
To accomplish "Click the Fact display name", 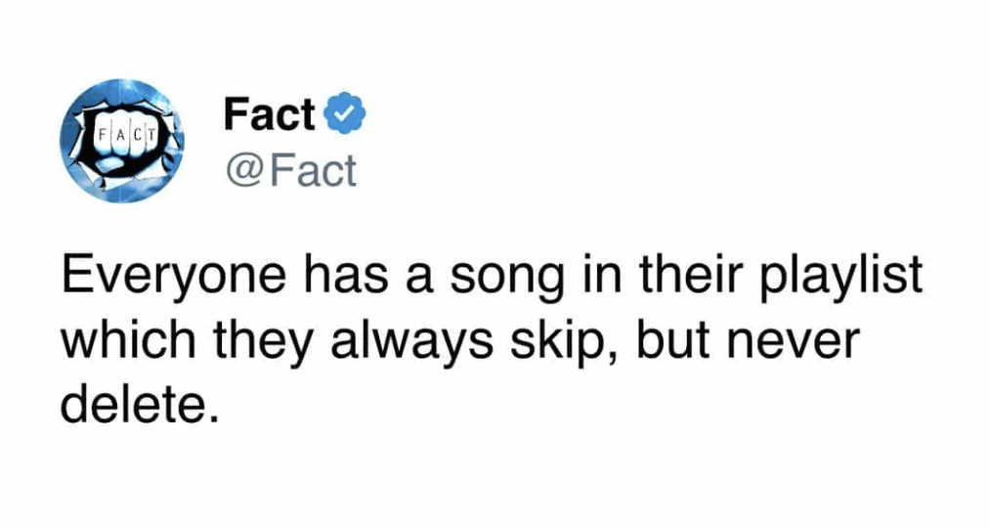I will coord(269,116).
